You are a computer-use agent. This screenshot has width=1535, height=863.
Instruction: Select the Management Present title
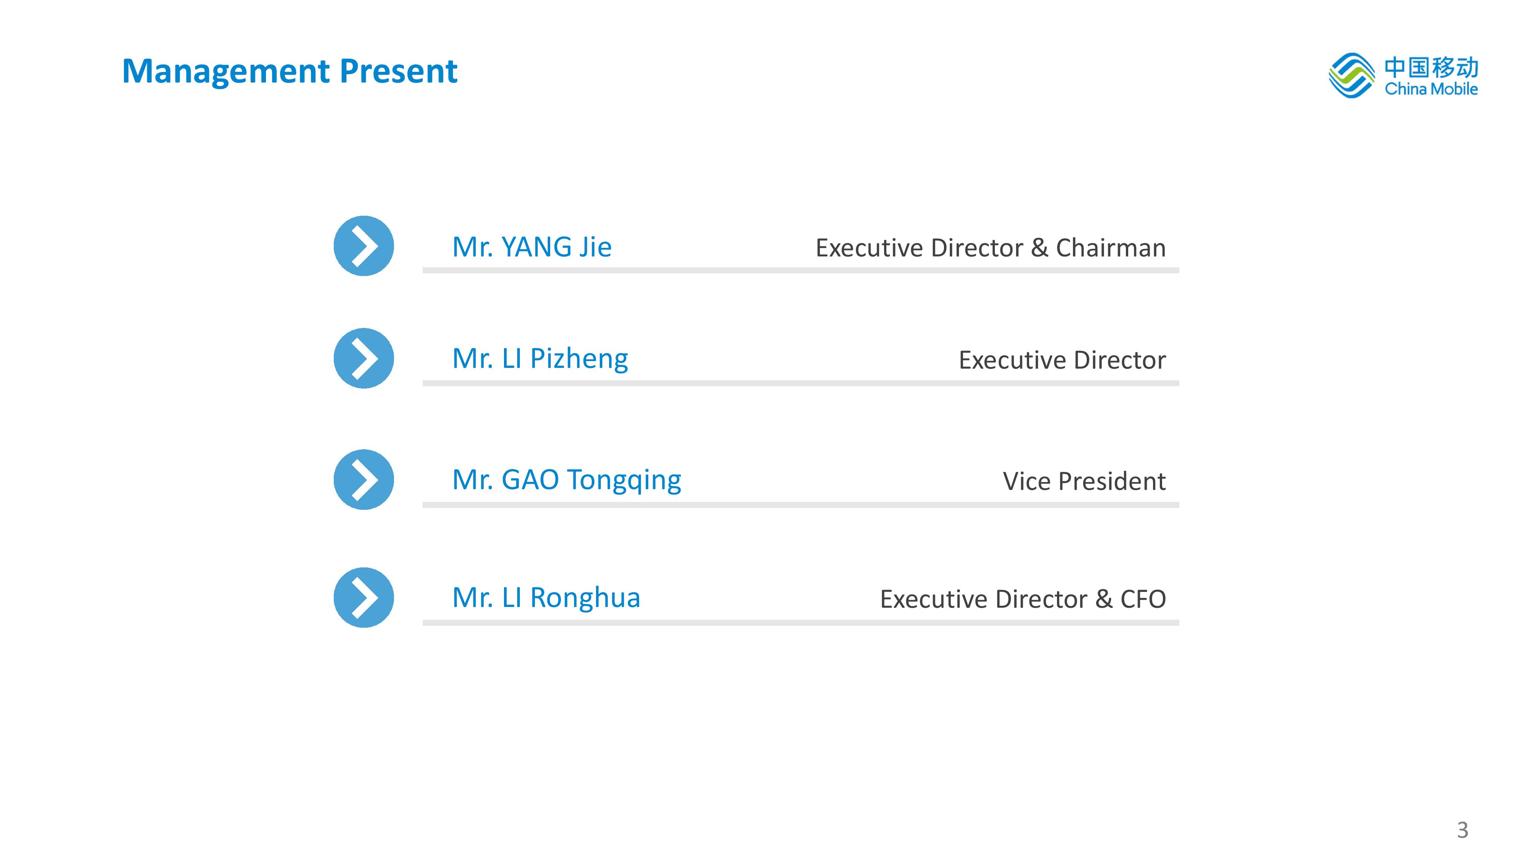point(290,72)
